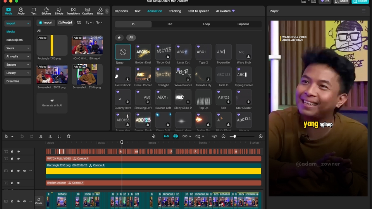Open the filter media dropdown
This screenshot has width=372, height=209.
[x=99, y=23]
